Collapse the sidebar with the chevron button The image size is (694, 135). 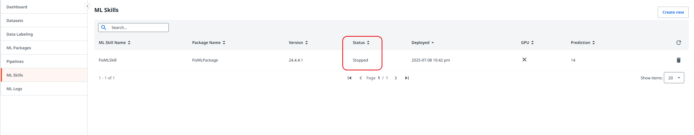click(87, 6)
